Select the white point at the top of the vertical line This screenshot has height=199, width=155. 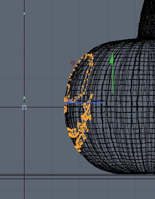pyautogui.click(x=24, y=14)
